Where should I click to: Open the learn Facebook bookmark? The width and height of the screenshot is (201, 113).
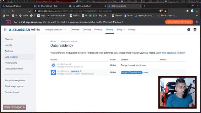pyautogui.click(x=128, y=15)
